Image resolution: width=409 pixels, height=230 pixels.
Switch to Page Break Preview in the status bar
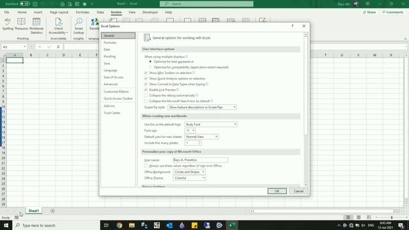pos(369,217)
